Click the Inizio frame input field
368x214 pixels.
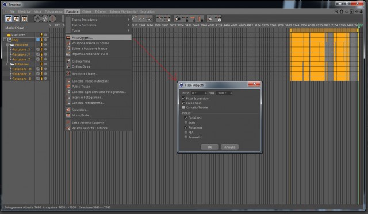199,93
